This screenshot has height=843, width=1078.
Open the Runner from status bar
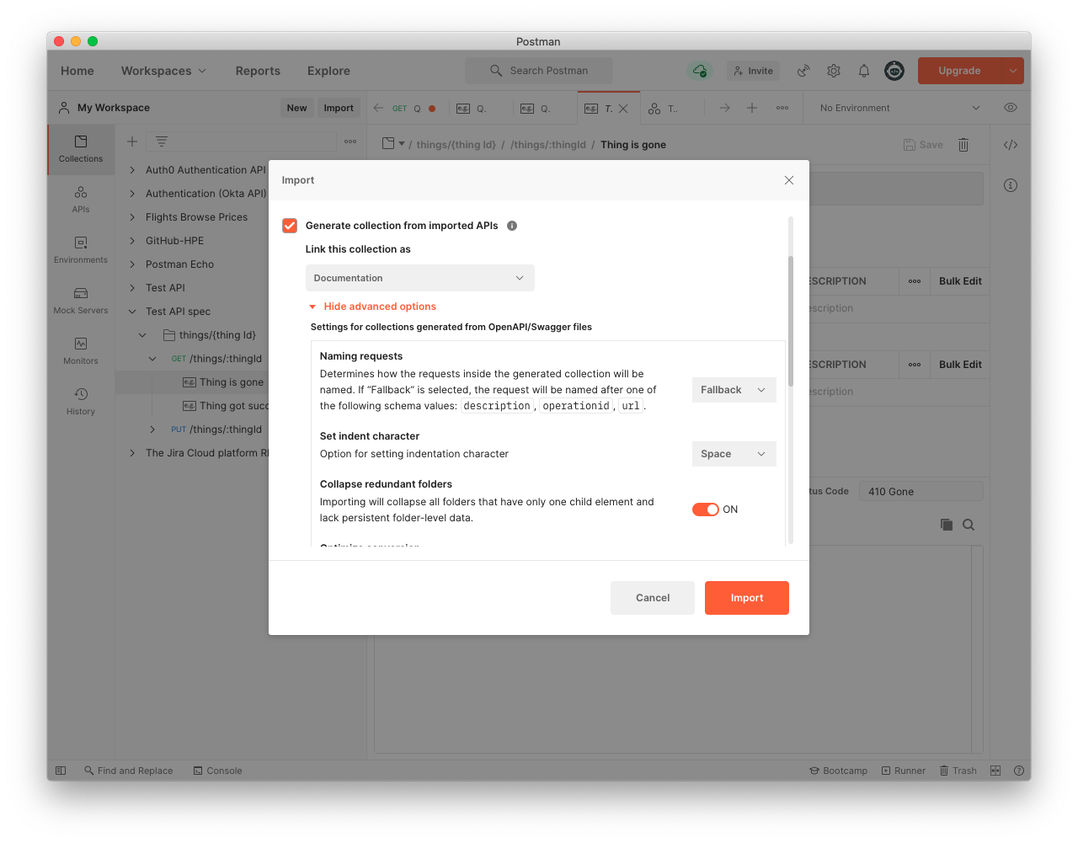pyautogui.click(x=903, y=771)
